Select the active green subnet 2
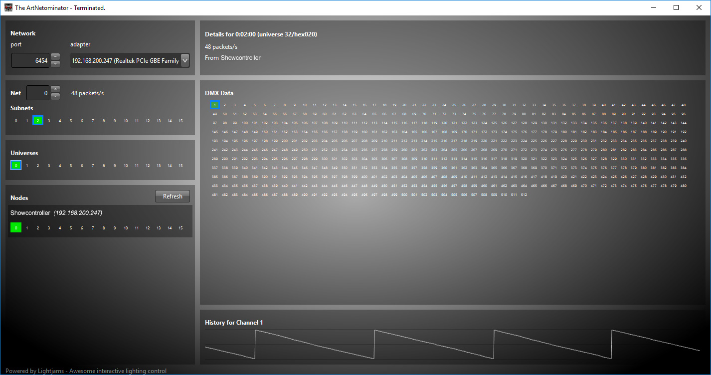Viewport: 711px width, 375px height. [38, 120]
